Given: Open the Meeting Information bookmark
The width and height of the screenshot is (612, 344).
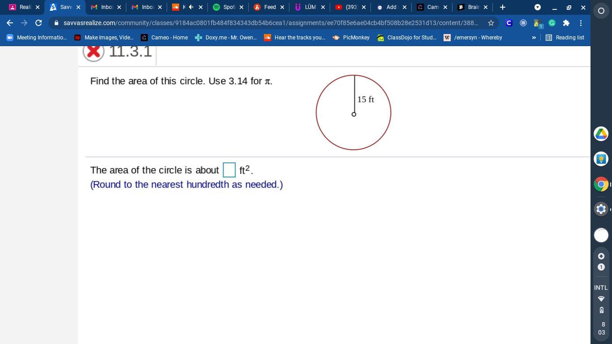Looking at the screenshot, I should click(37, 38).
